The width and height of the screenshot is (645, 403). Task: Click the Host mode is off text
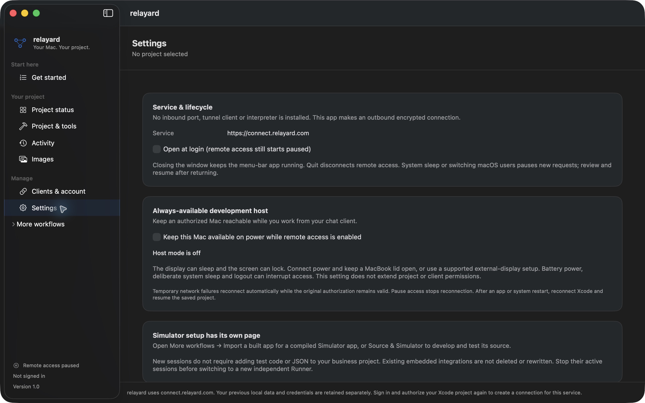click(x=176, y=253)
